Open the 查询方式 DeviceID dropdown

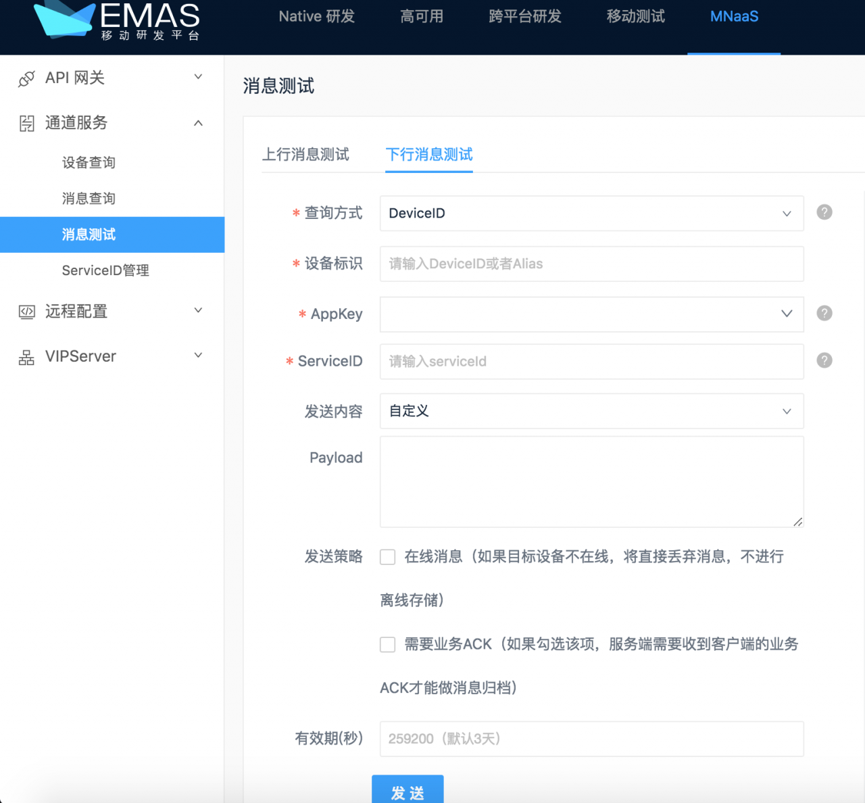(592, 214)
